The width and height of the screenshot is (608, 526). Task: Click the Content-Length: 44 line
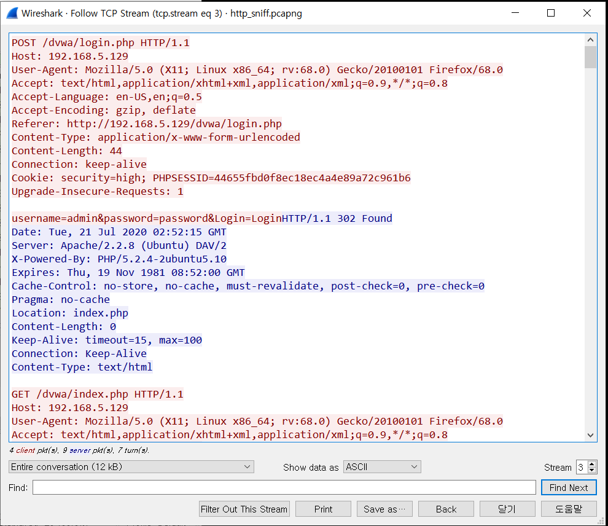(x=67, y=151)
